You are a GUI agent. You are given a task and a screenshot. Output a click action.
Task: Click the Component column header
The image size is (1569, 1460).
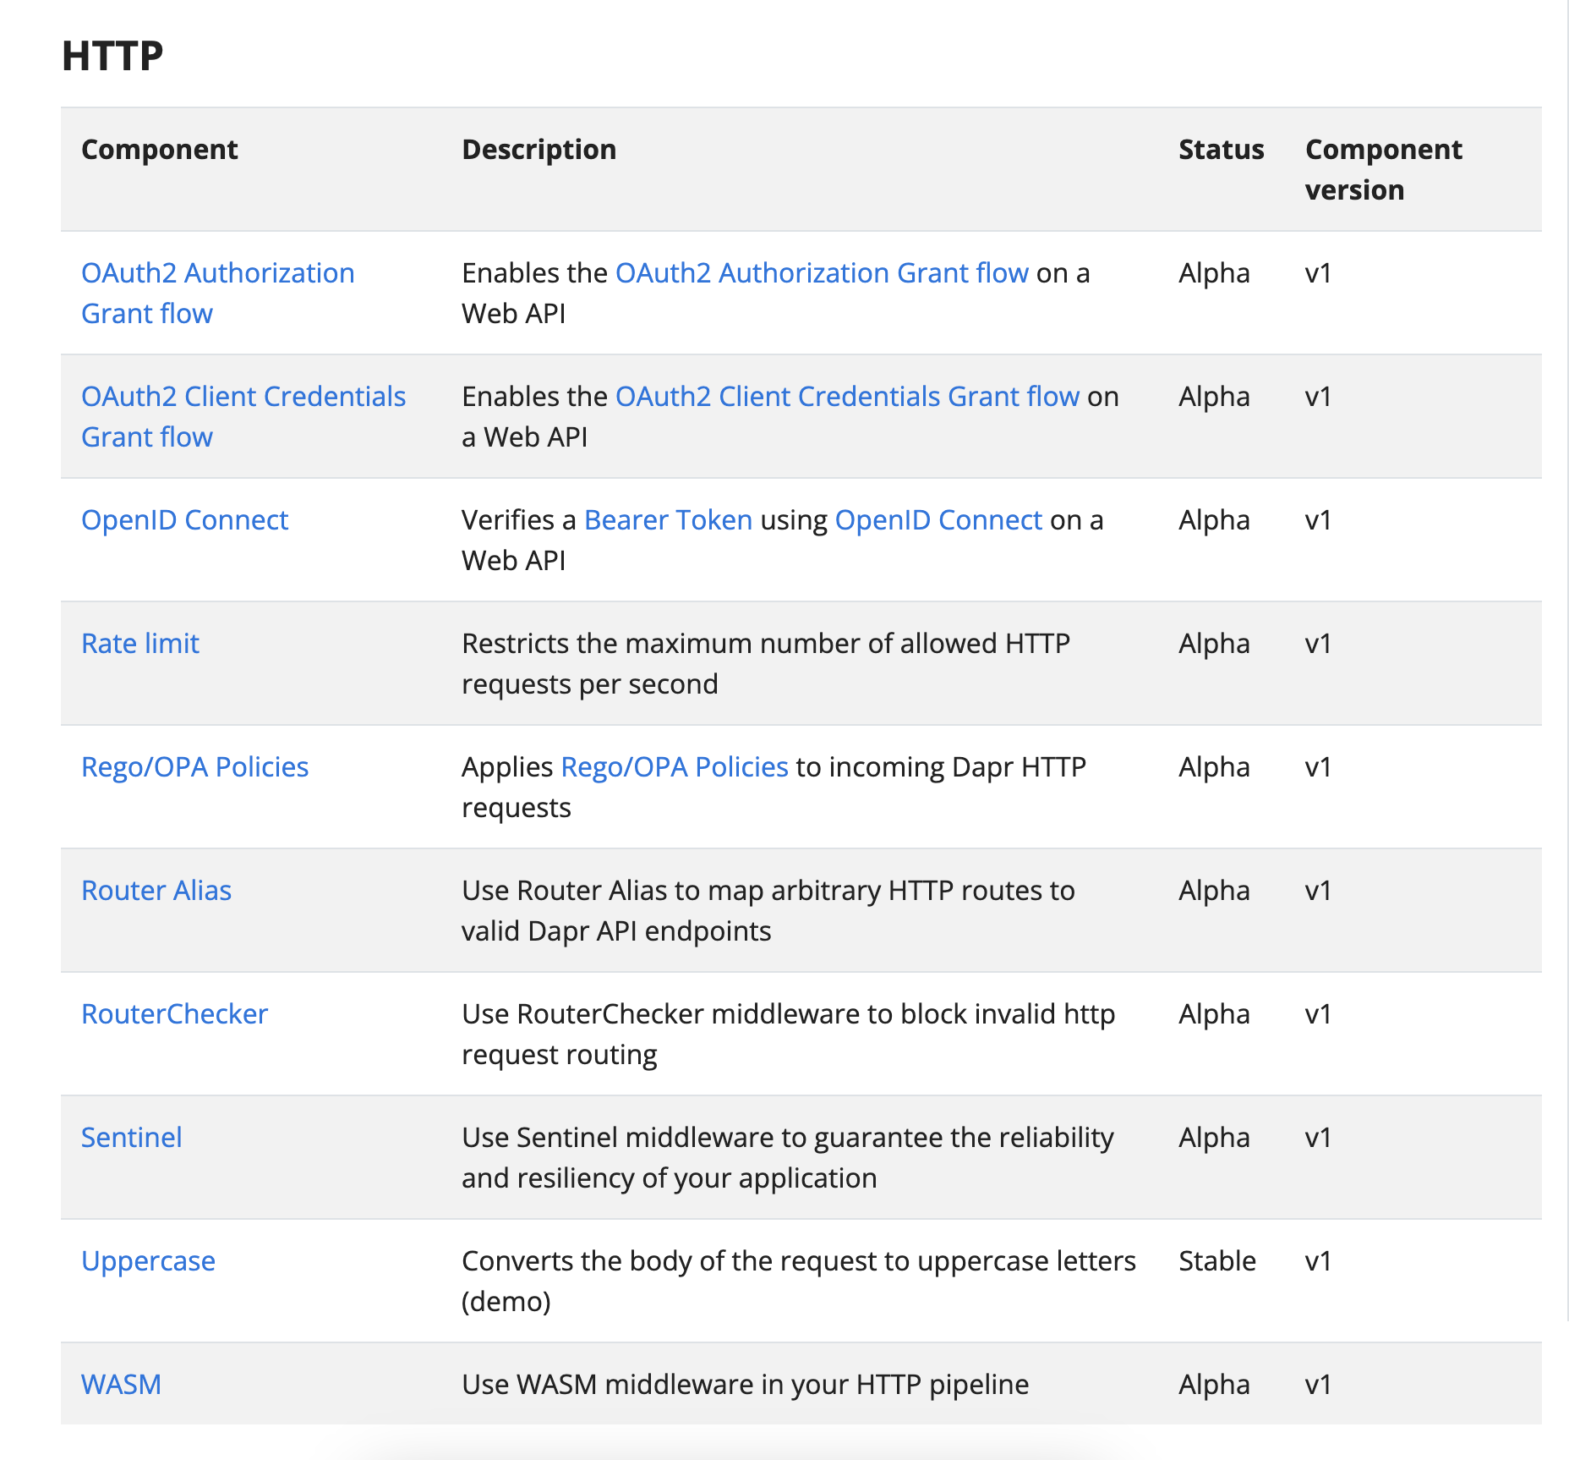(x=159, y=149)
